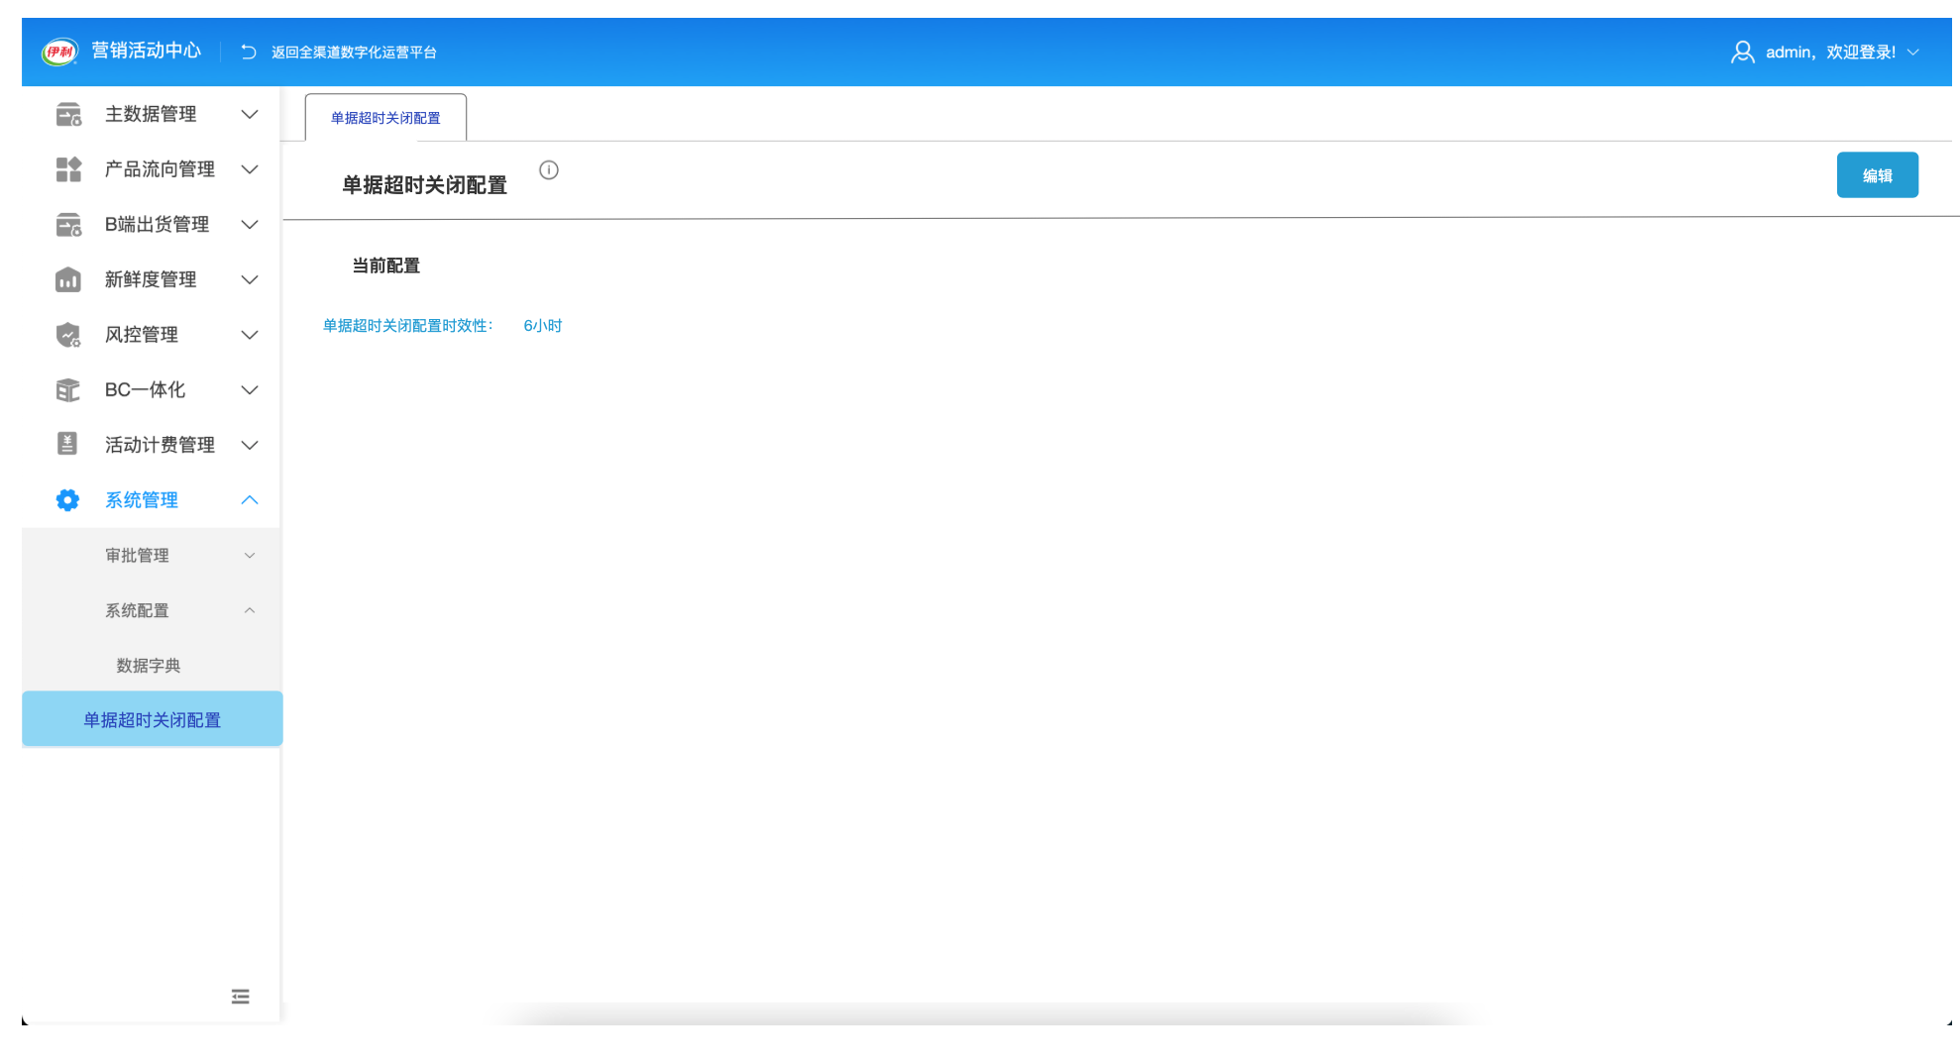Click the B端出货管理 sidebar icon
This screenshot has height=1064, width=1960.
(68, 225)
